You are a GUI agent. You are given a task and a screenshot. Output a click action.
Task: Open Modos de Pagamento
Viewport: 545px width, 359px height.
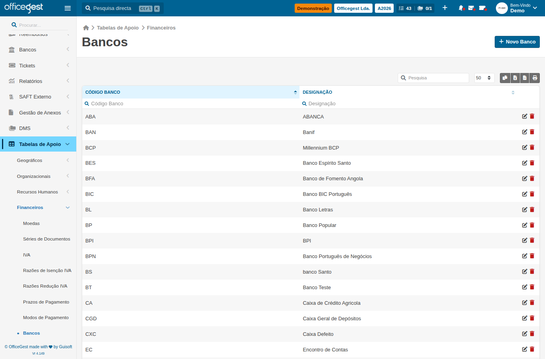(x=46, y=318)
